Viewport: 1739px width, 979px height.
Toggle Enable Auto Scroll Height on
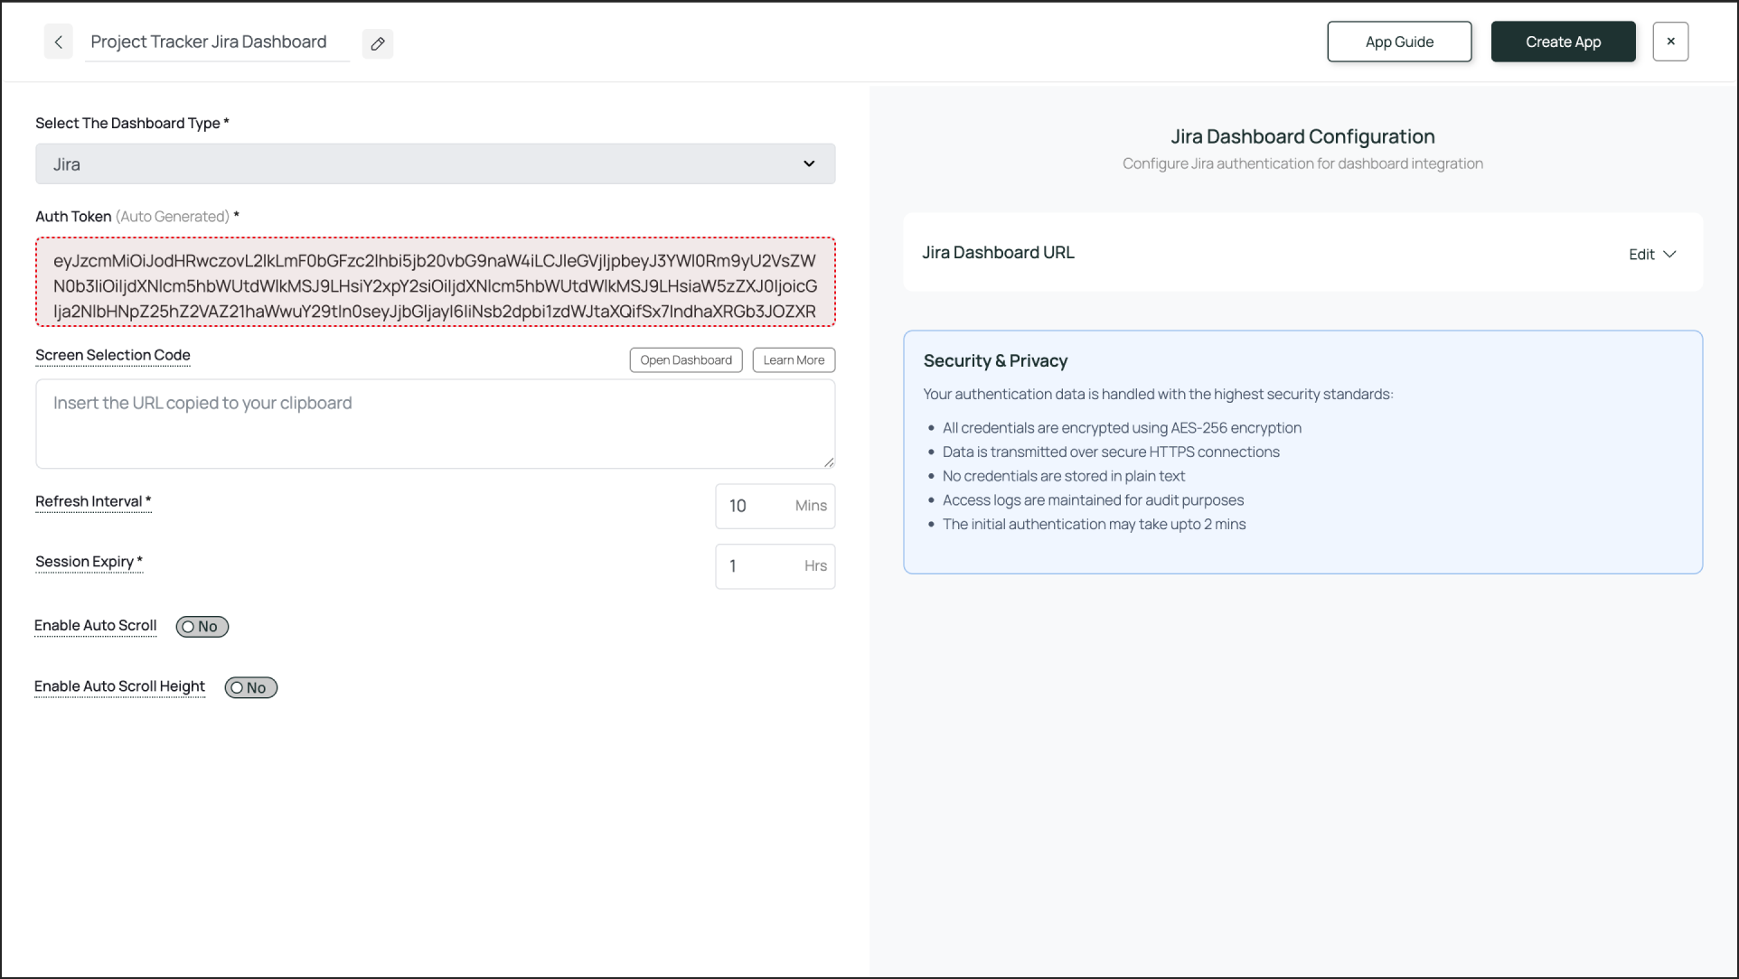(x=250, y=687)
